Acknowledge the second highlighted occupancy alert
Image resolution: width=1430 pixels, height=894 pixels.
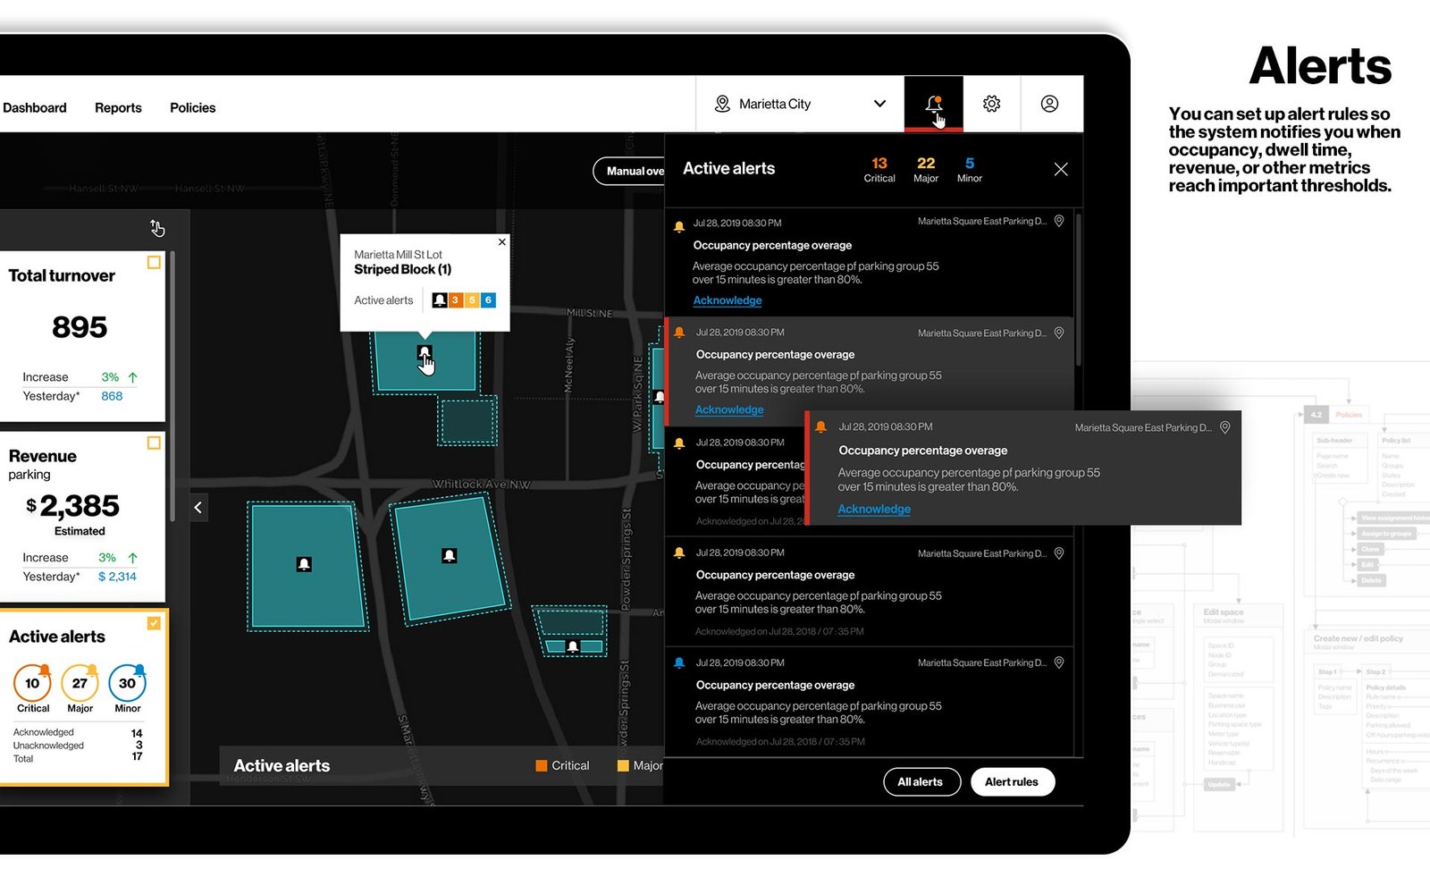(729, 409)
